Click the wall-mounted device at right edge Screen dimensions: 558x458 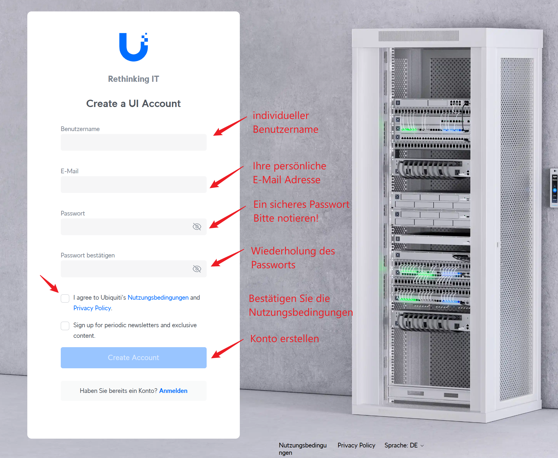click(x=554, y=188)
